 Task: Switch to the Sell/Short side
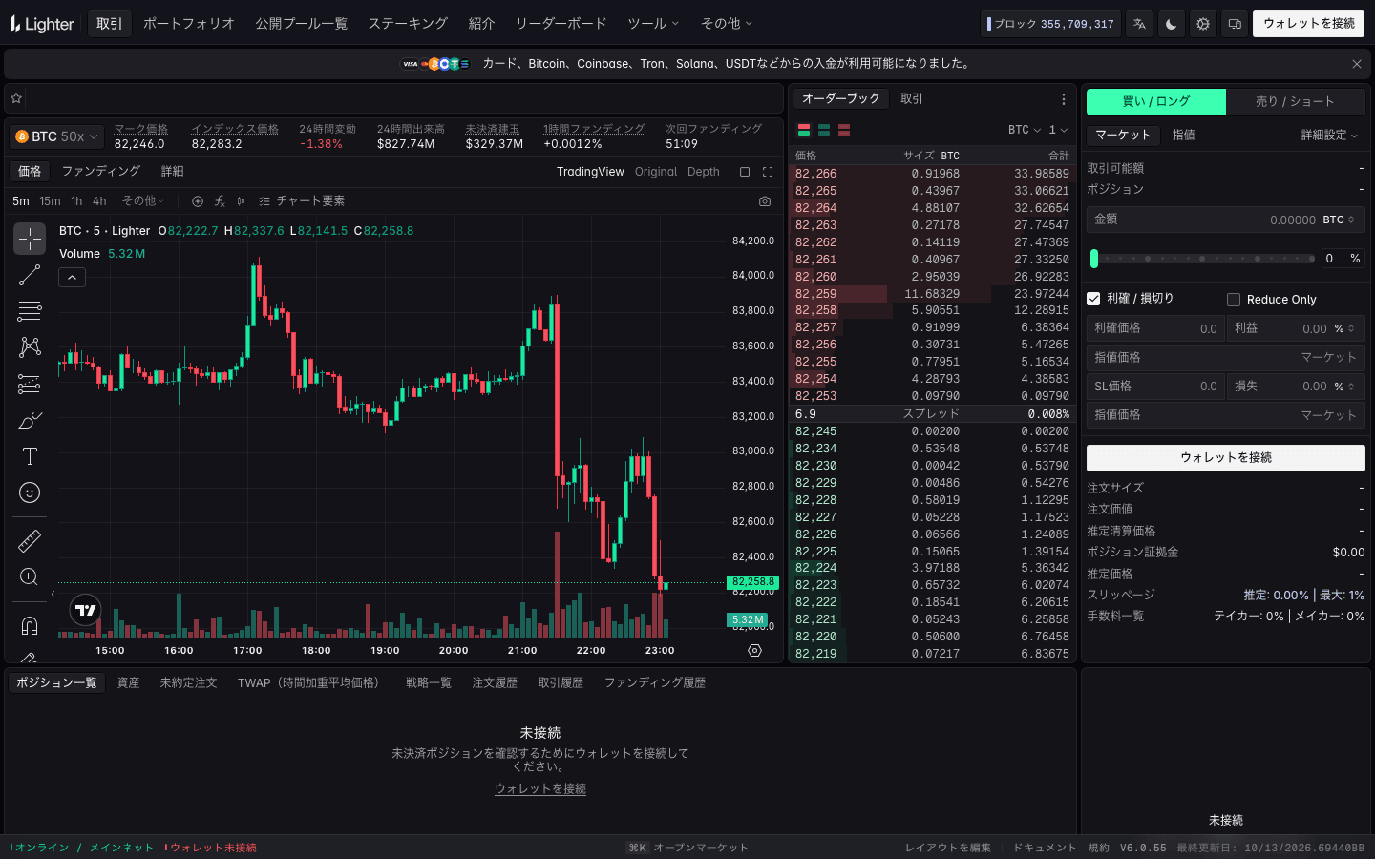point(1295,101)
